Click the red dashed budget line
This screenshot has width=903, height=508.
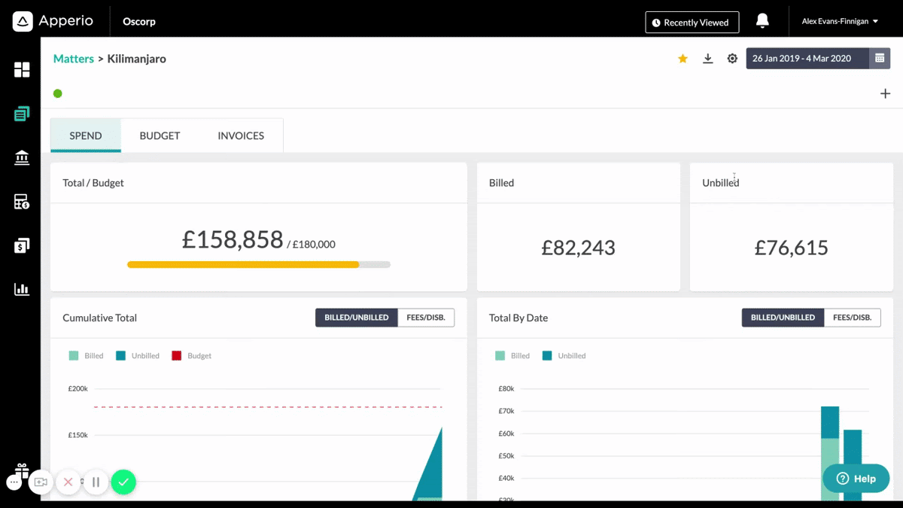tap(268, 407)
